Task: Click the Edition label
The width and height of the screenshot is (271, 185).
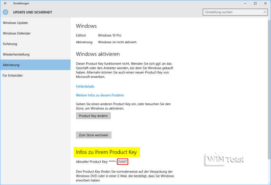Action: (x=81, y=36)
